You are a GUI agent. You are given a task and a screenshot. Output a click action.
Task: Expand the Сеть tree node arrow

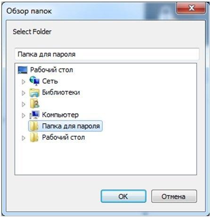coord(24,82)
